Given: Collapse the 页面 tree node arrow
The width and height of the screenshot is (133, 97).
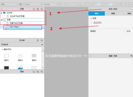Looking at the screenshot, I should click(2, 20).
